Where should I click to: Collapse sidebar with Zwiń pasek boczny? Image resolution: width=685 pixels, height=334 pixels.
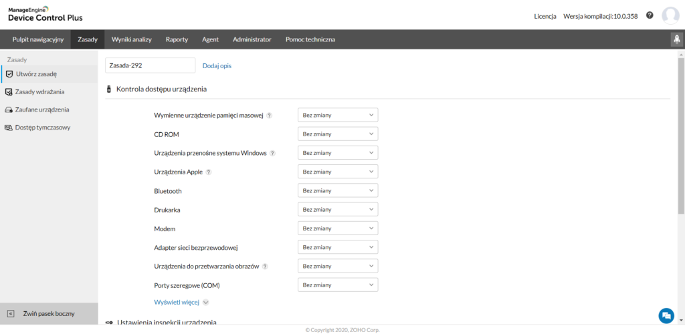pyautogui.click(x=48, y=313)
